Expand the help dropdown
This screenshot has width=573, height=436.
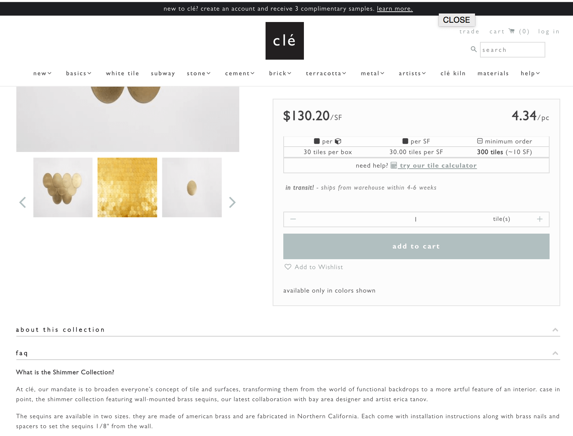point(530,73)
